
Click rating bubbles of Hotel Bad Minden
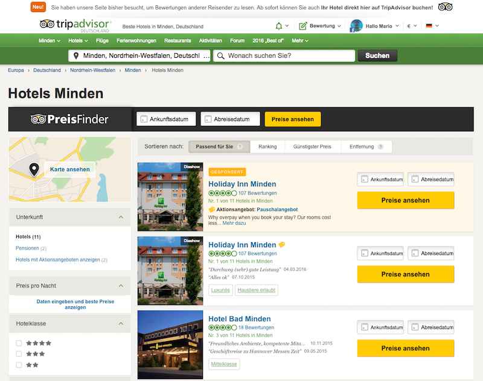click(222, 327)
